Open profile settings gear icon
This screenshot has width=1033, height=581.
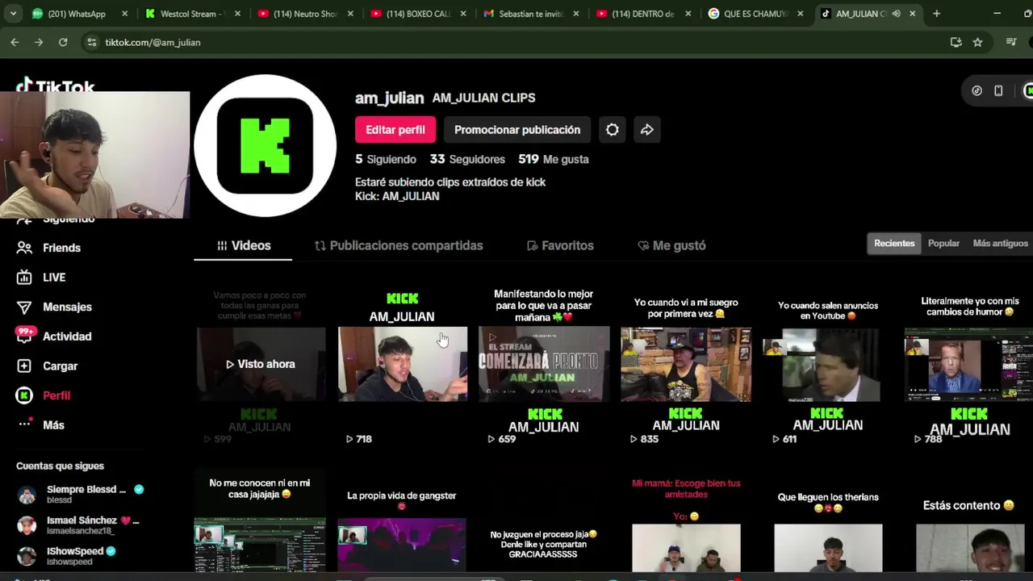[613, 129]
